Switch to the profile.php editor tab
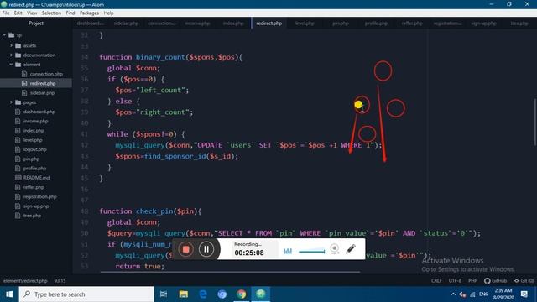 pos(377,23)
